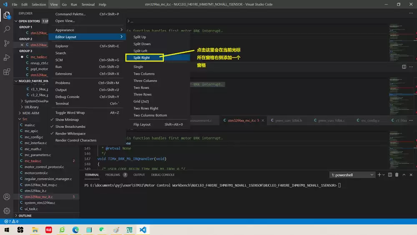This screenshot has height=235, width=417.
Task: Open Run and Debug activity icon
Action: point(7,58)
